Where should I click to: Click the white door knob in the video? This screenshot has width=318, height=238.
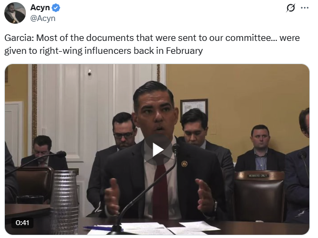click(x=90, y=72)
